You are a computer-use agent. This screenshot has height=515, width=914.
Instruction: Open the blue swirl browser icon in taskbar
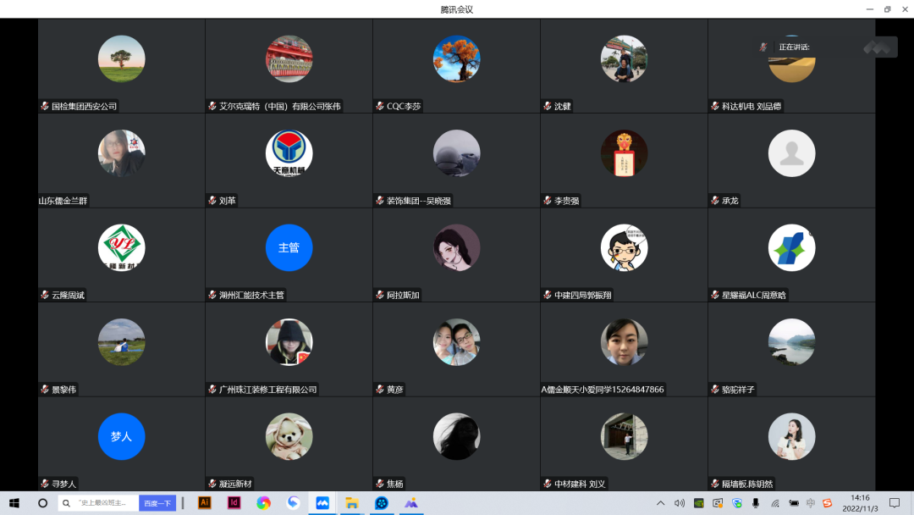tap(293, 503)
